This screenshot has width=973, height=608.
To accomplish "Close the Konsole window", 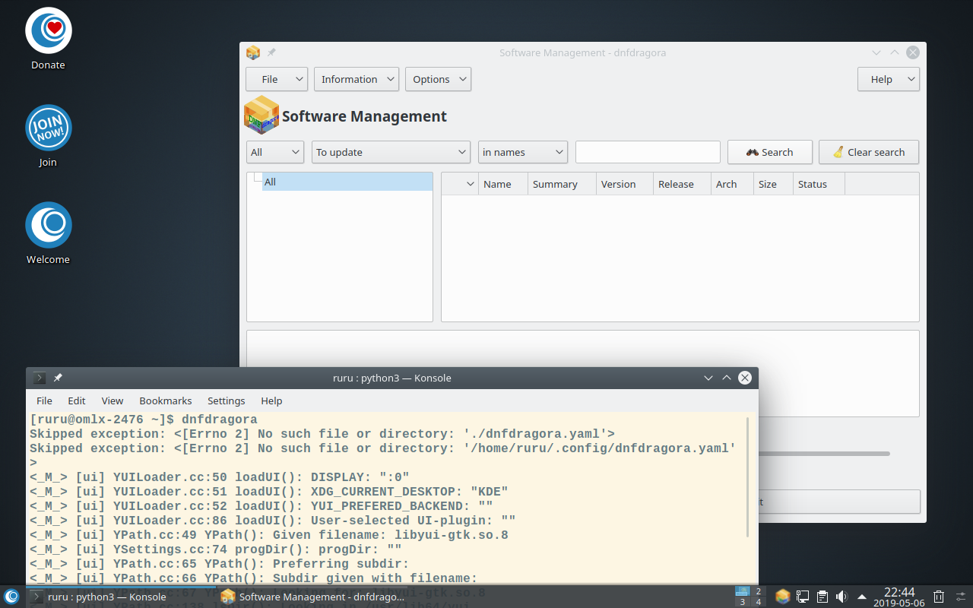I will tap(745, 378).
